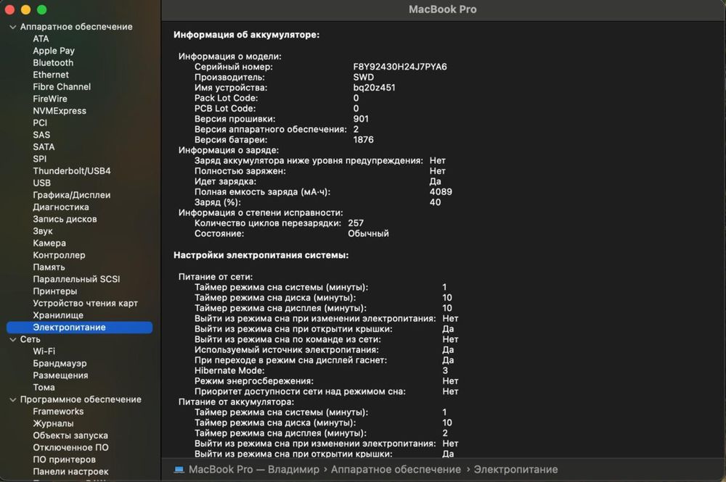Click the MacBook Pro laptop icon in path bar

click(x=179, y=470)
